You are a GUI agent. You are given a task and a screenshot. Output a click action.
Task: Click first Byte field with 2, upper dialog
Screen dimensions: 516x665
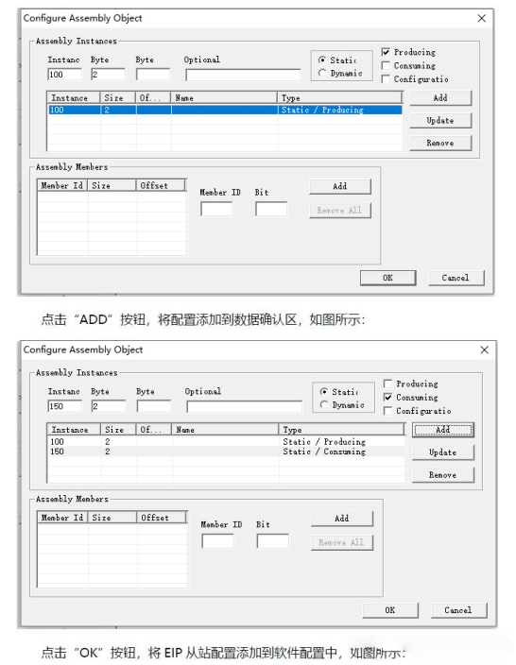(x=108, y=75)
